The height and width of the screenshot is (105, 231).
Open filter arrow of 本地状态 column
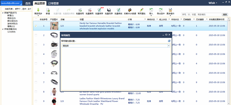tap(181, 20)
